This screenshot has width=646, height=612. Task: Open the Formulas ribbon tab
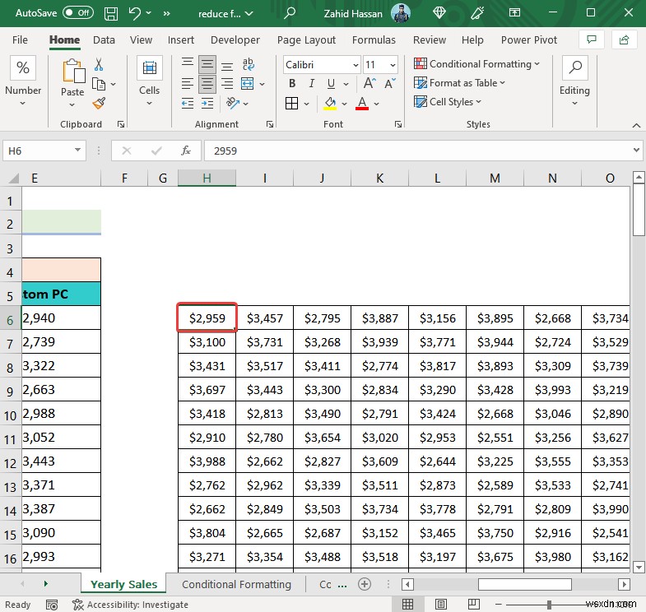pos(374,39)
